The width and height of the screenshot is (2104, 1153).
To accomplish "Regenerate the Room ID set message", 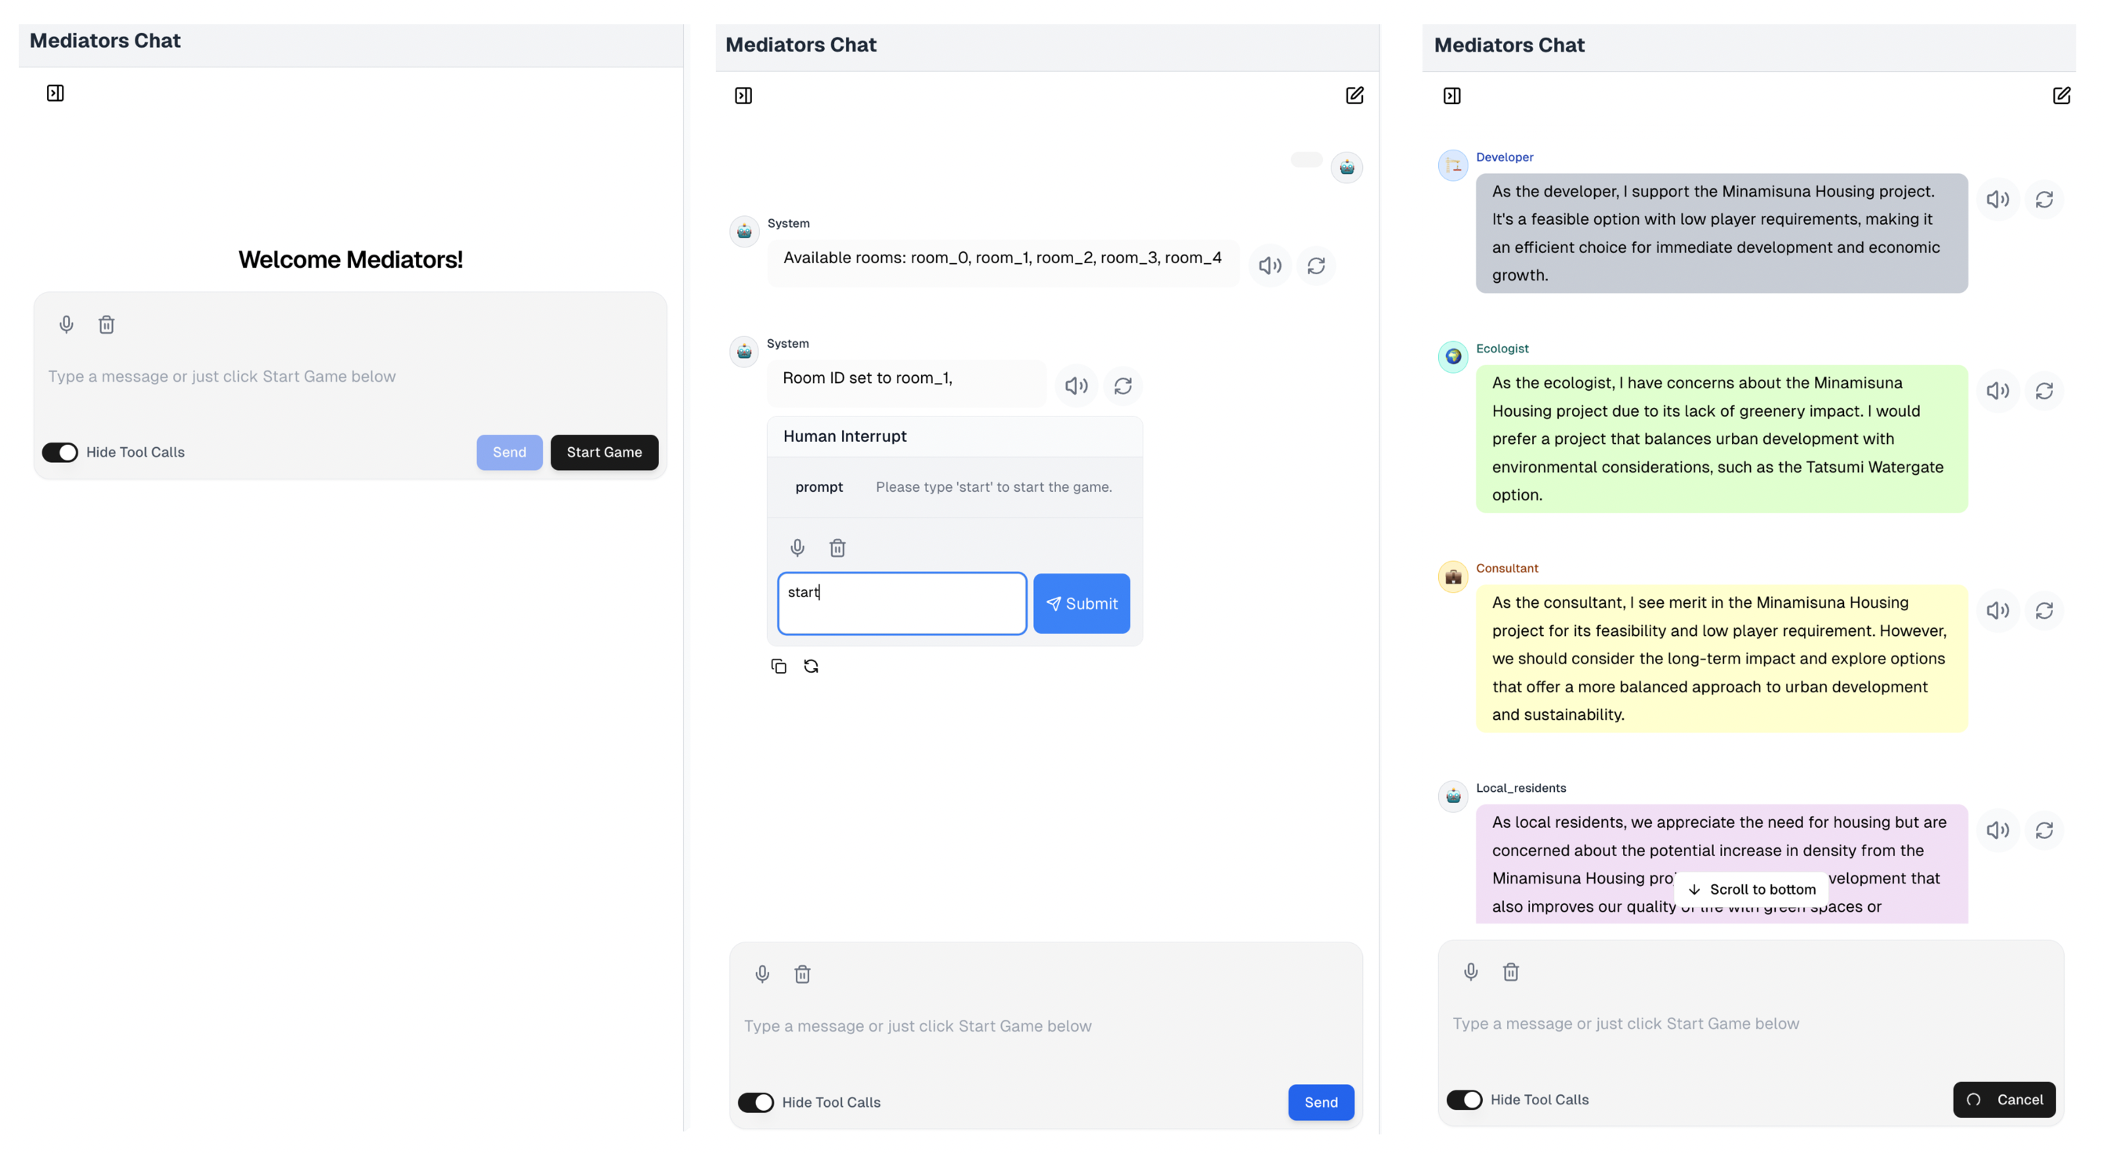I will (x=1122, y=385).
